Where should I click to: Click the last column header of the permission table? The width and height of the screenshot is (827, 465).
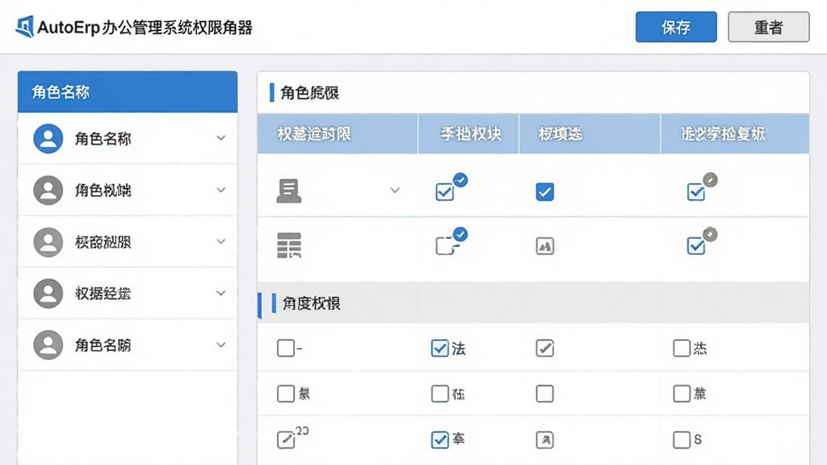pyautogui.click(x=735, y=134)
